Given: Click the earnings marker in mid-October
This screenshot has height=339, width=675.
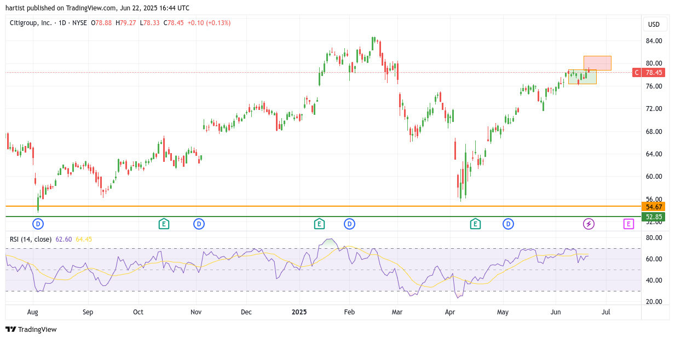Looking at the screenshot, I should [163, 224].
